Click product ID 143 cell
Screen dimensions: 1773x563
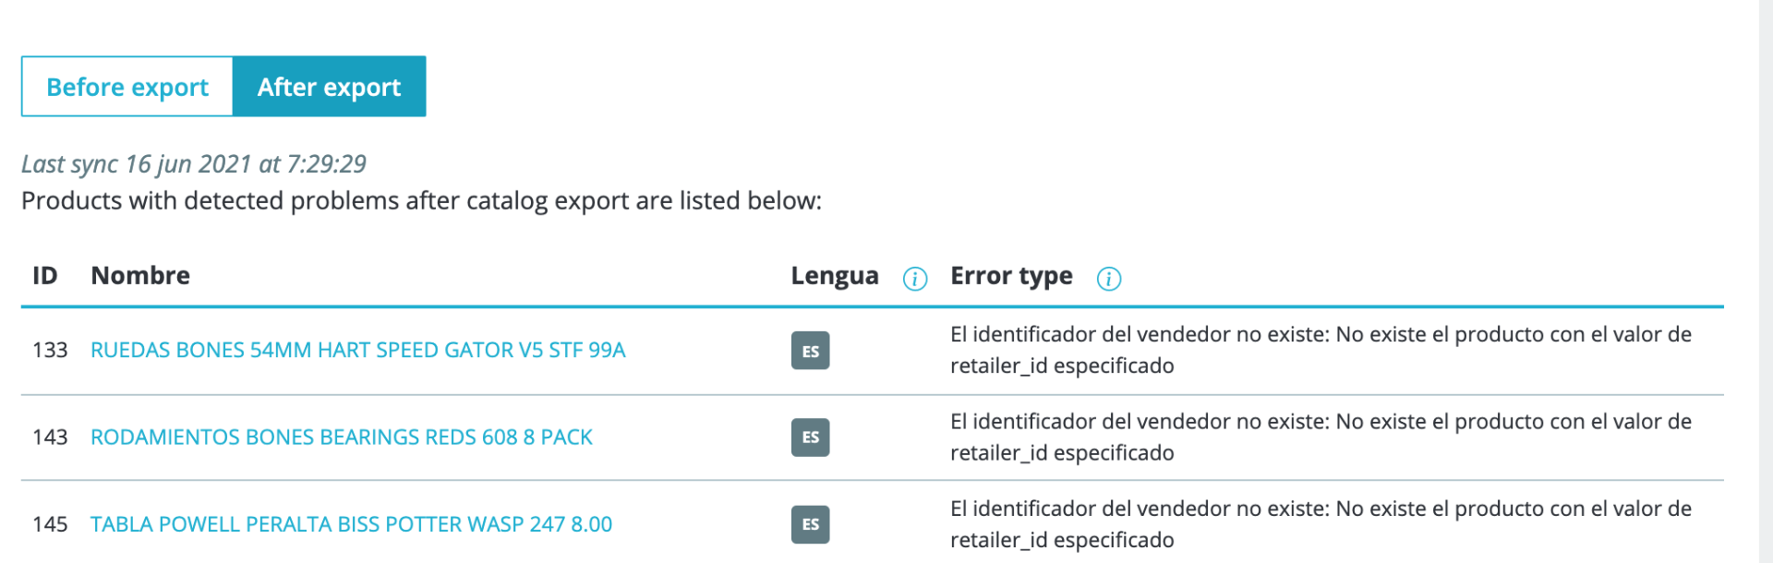point(50,437)
